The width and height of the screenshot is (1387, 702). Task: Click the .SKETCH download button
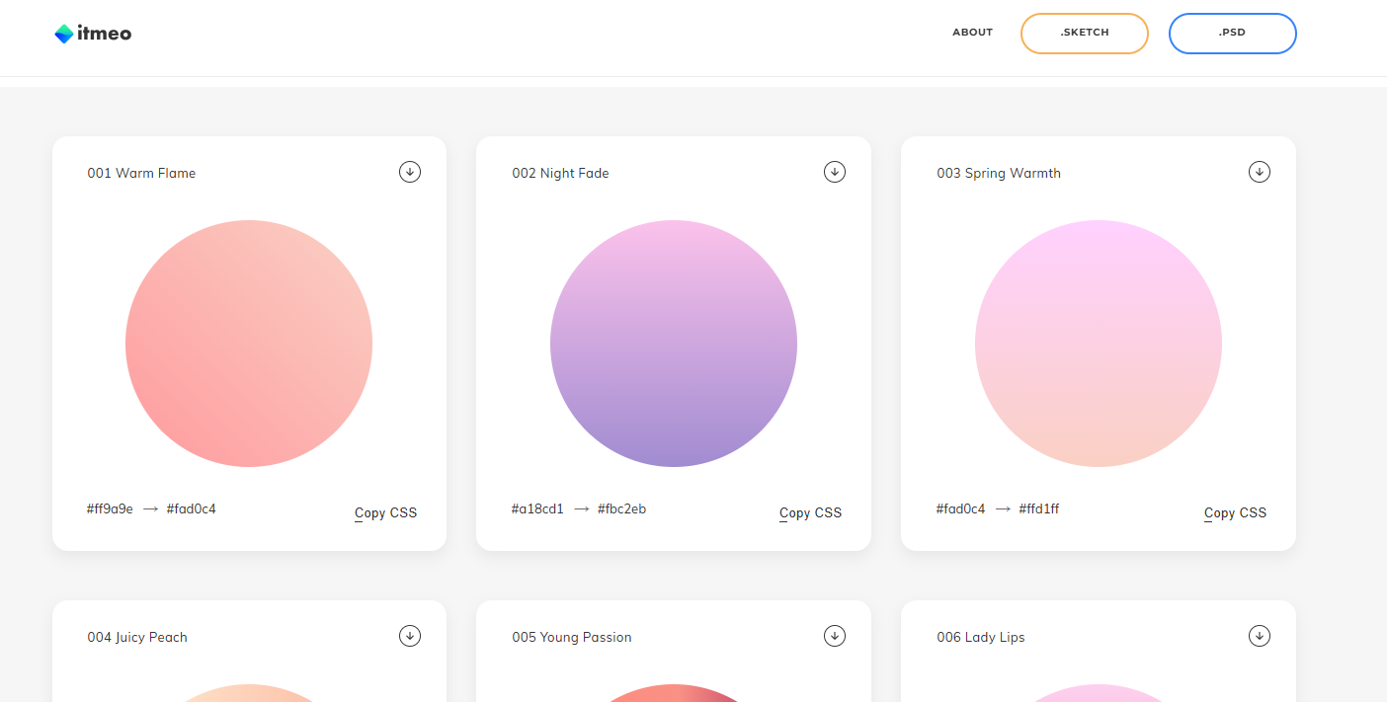click(x=1085, y=33)
